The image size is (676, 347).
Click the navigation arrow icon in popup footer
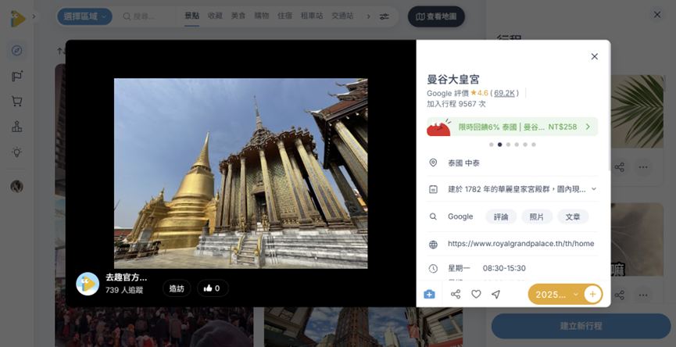click(x=496, y=294)
